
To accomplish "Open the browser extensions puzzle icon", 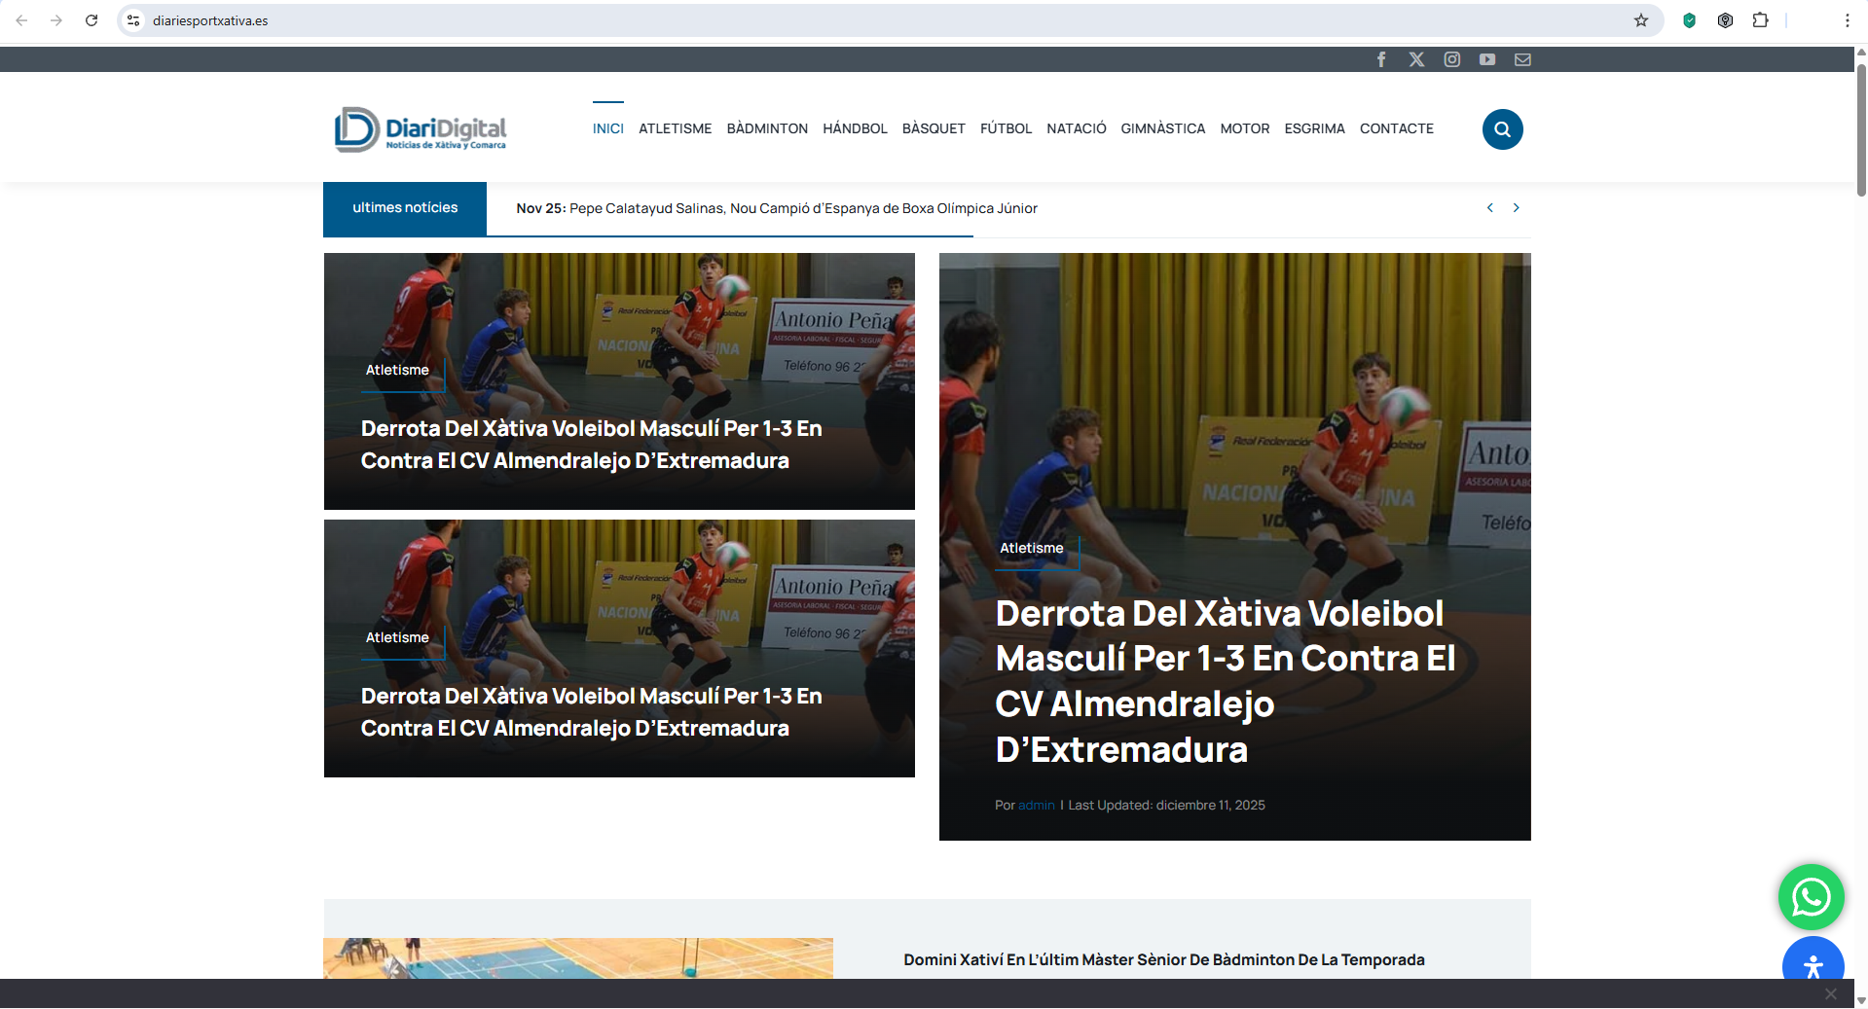I will 1760,20.
